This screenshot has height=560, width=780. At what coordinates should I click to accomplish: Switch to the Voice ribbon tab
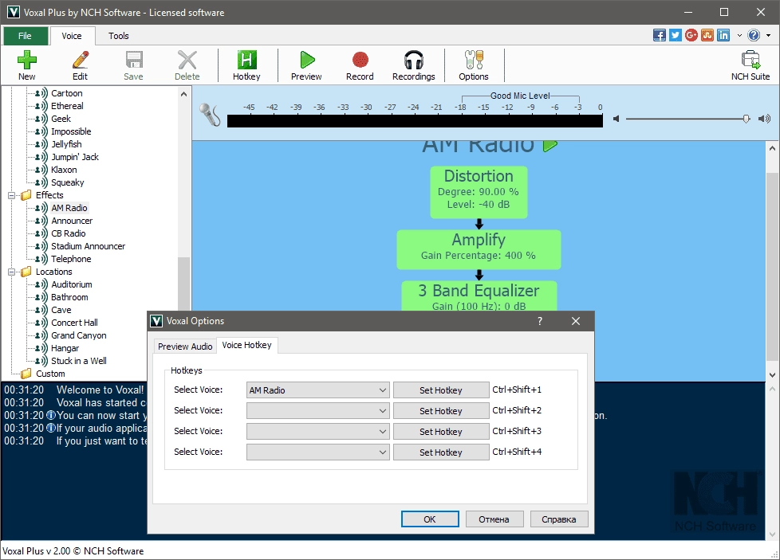click(x=72, y=36)
